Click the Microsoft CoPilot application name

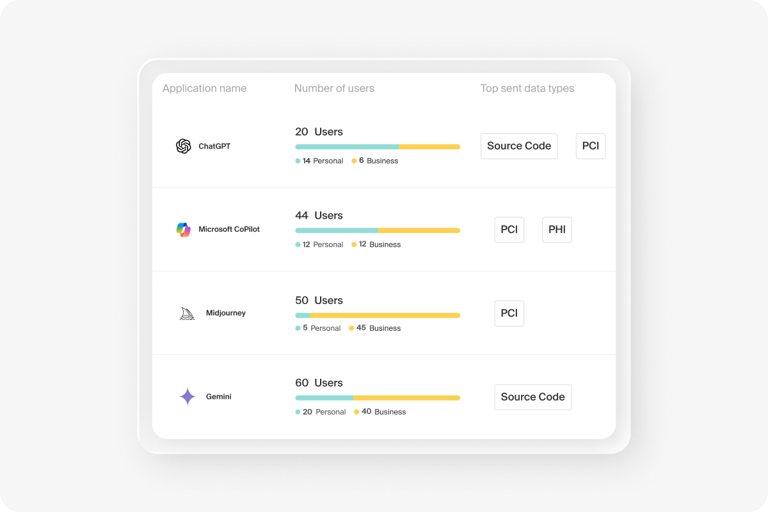(229, 229)
